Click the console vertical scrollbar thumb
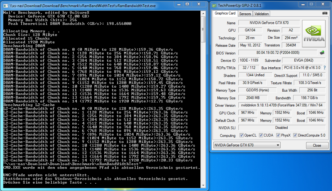Image resolution: width=332 pixels, height=191 pixels. tap(203, 29)
